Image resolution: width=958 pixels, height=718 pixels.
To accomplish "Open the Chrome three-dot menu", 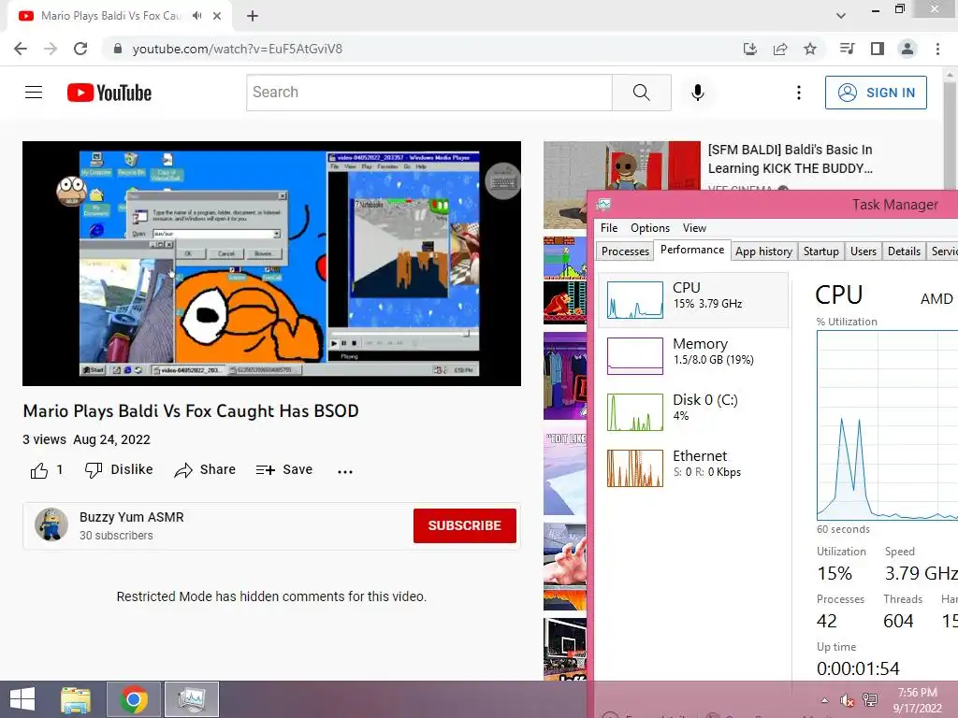I will pos(937,49).
